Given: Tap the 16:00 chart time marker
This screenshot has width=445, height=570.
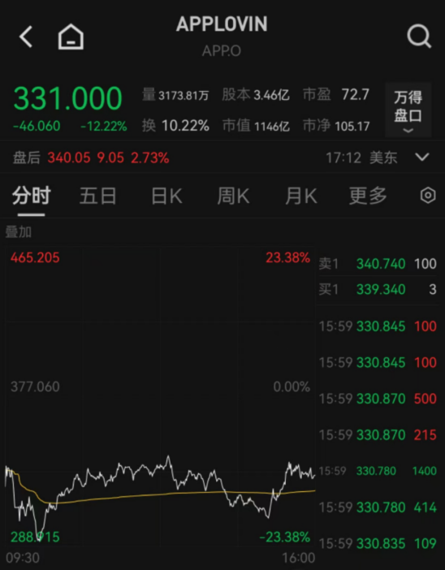Looking at the screenshot, I should pyautogui.click(x=299, y=558).
